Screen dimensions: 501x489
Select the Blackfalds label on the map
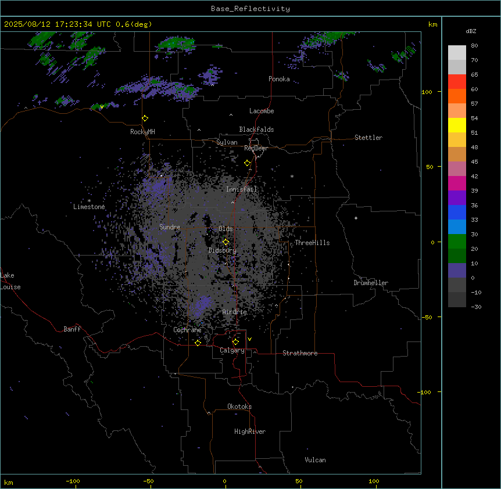pos(256,130)
